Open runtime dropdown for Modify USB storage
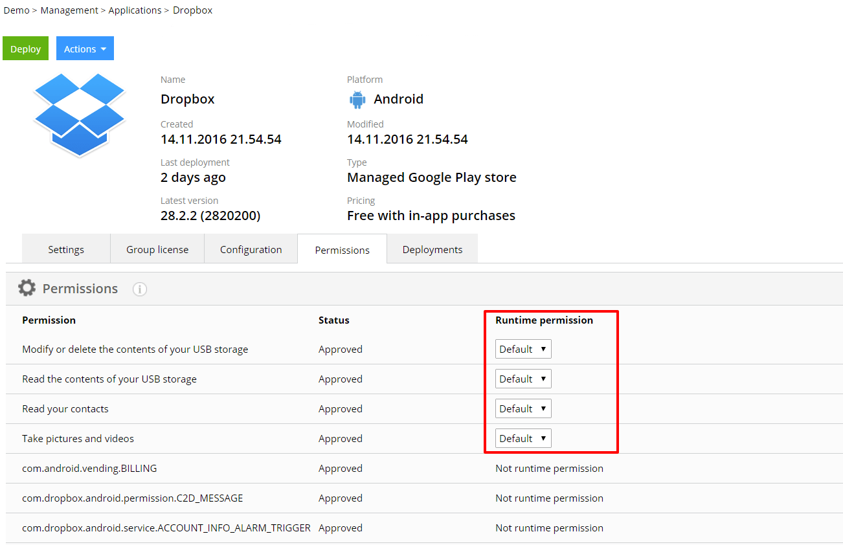Image resolution: width=843 pixels, height=545 pixels. pyautogui.click(x=523, y=349)
